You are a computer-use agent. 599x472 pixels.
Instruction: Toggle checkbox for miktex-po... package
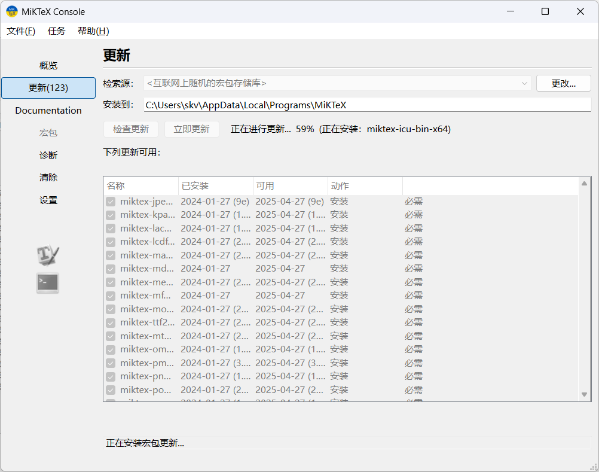[111, 390]
